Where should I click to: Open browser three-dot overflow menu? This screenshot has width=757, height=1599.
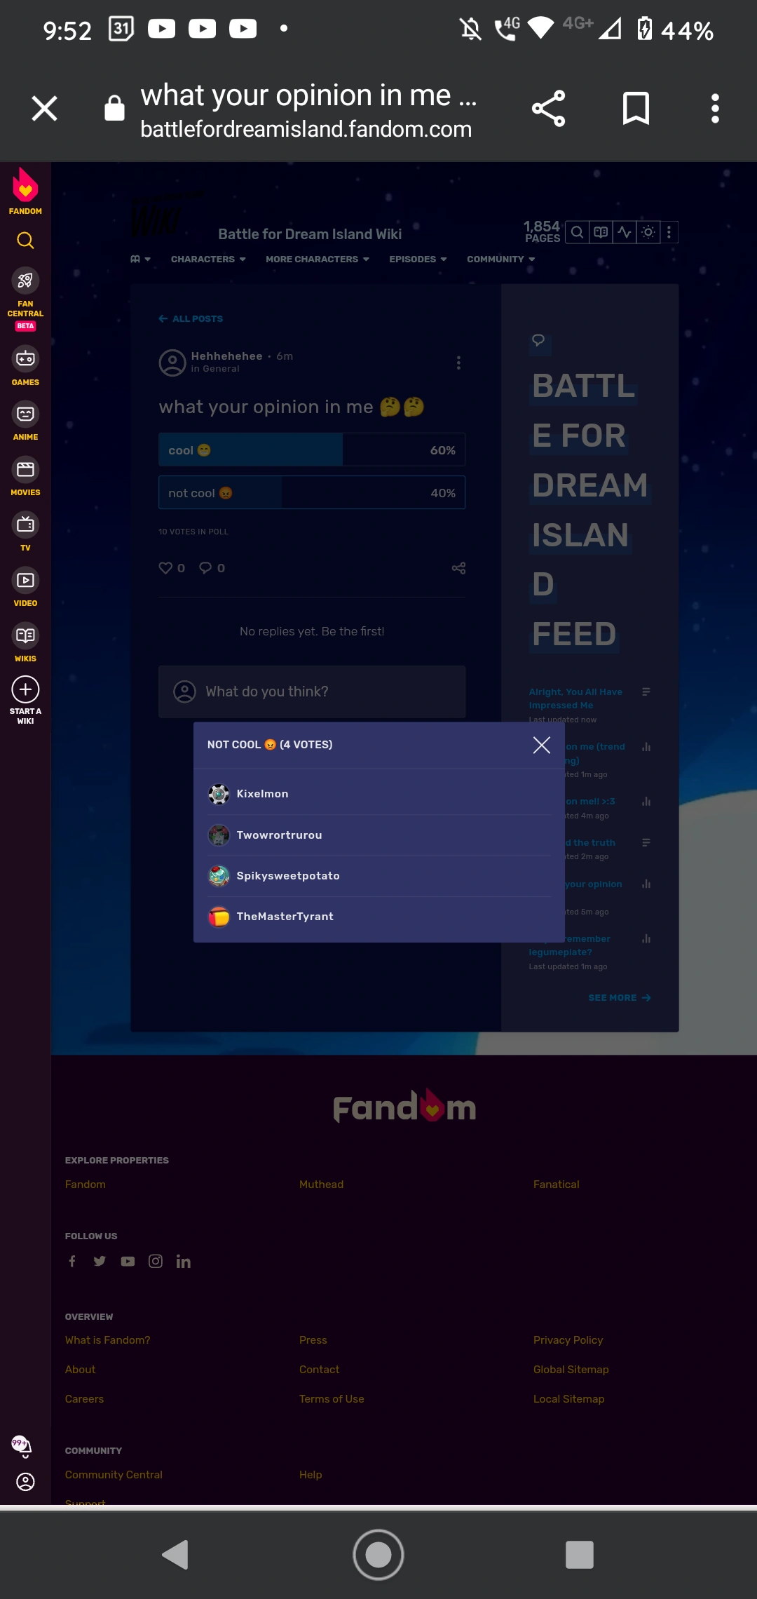(x=715, y=109)
